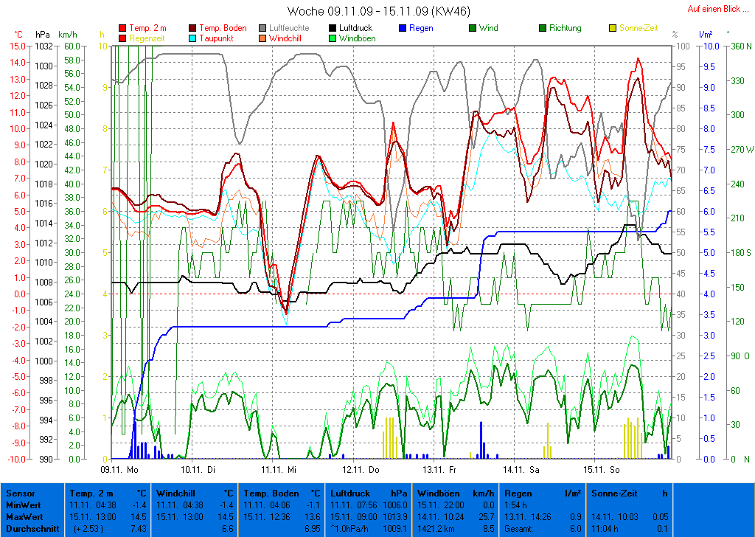Click the dark red Temp. Boden swatch
Screen dimensions: 755x537
(193, 29)
